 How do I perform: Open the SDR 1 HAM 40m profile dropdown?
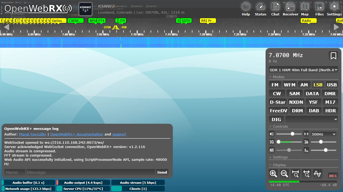tap(303, 70)
